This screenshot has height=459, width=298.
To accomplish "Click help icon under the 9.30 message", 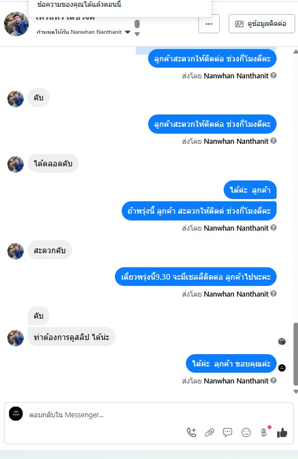I will (273, 293).
